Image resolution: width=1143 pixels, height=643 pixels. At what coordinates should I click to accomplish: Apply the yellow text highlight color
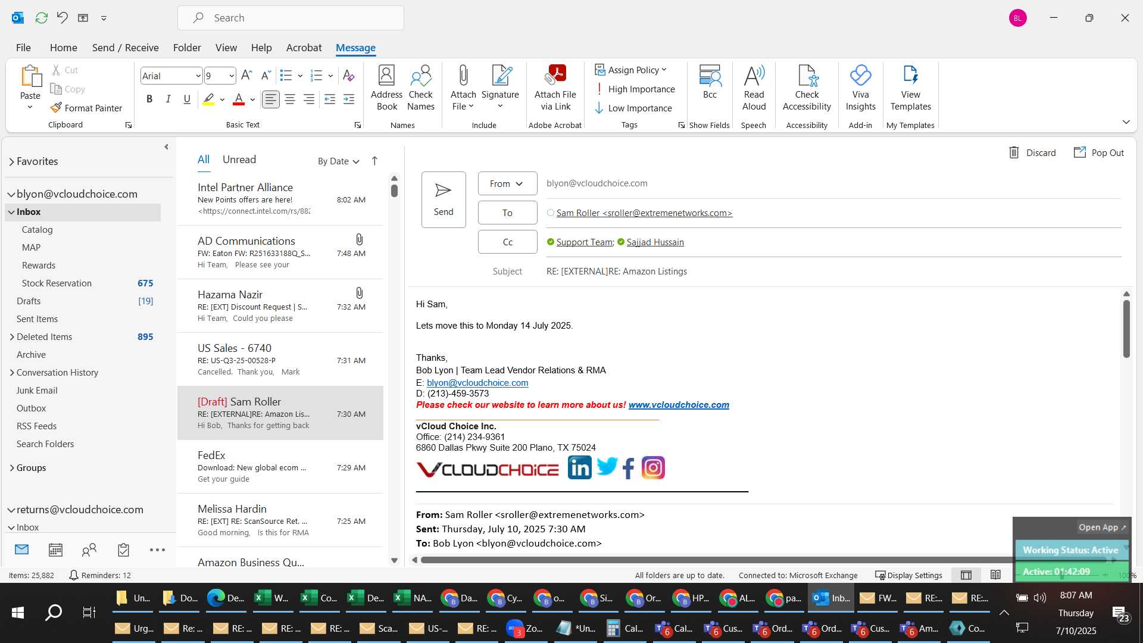point(208,99)
